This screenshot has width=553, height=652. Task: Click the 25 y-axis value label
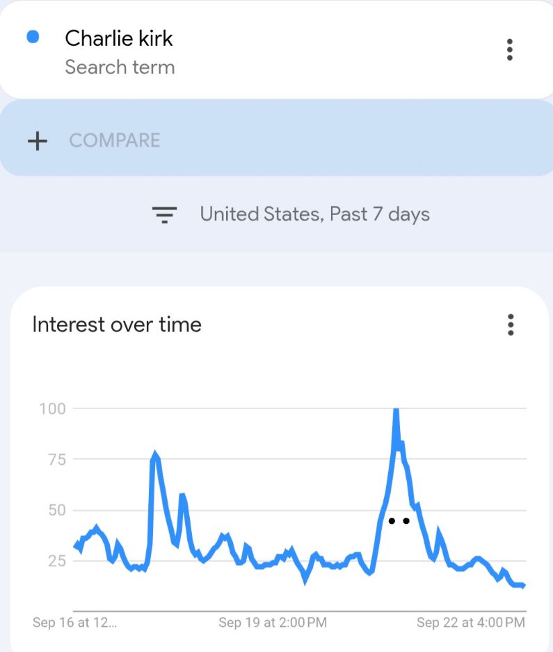click(57, 561)
